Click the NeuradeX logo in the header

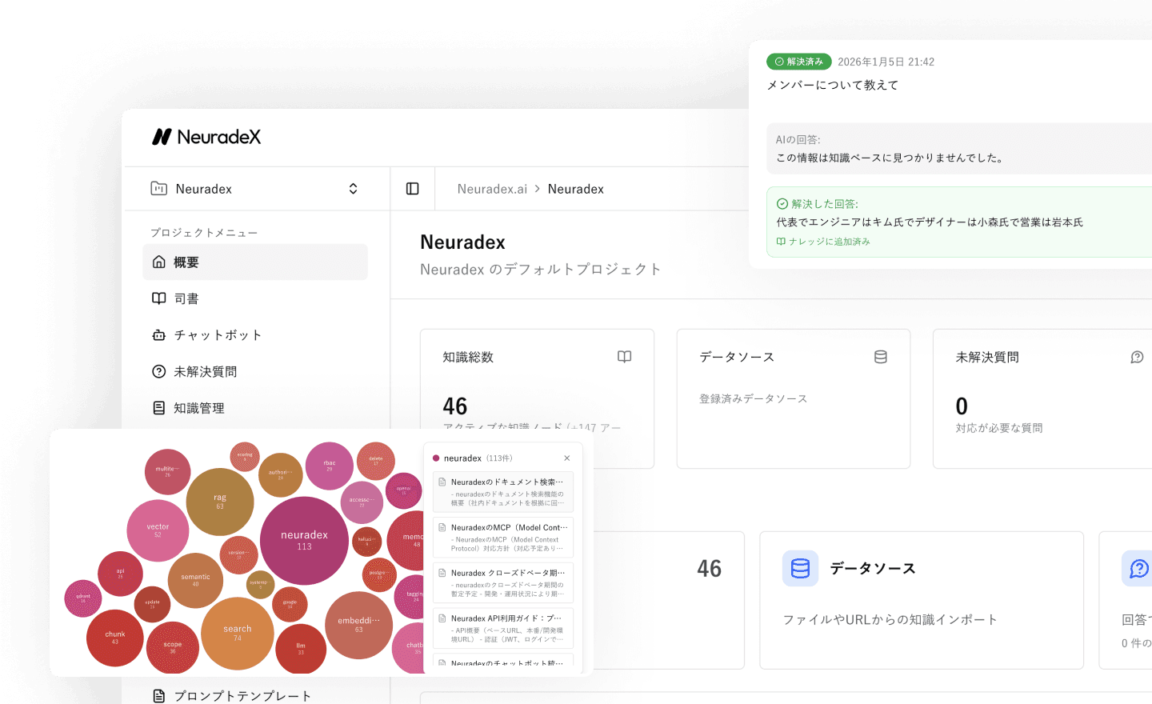[x=206, y=137]
